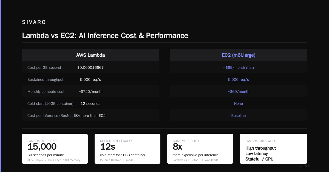The width and height of the screenshot is (329, 172).
Task: Click the ~$720/month Lambda value
Action: tap(90, 91)
